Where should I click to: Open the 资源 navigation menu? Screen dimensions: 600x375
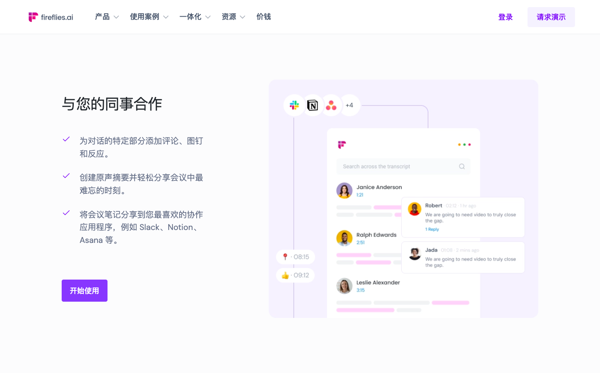[233, 17]
